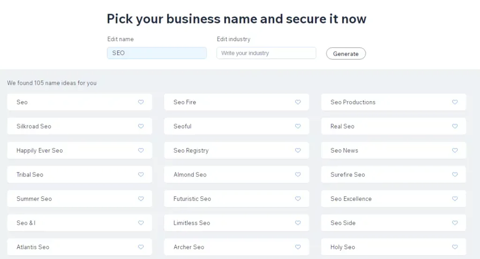Viewport: 480px width, 259px height.
Task: Favorite the "Seo Fire" name with heart icon
Action: (298, 102)
